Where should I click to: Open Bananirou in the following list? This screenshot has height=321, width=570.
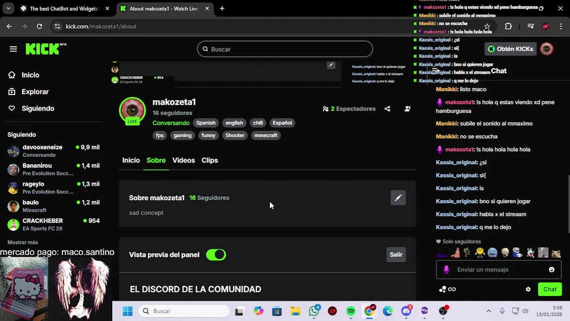click(x=53, y=169)
